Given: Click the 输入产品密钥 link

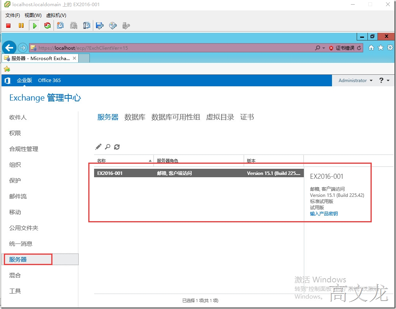Looking at the screenshot, I should tap(324, 214).
